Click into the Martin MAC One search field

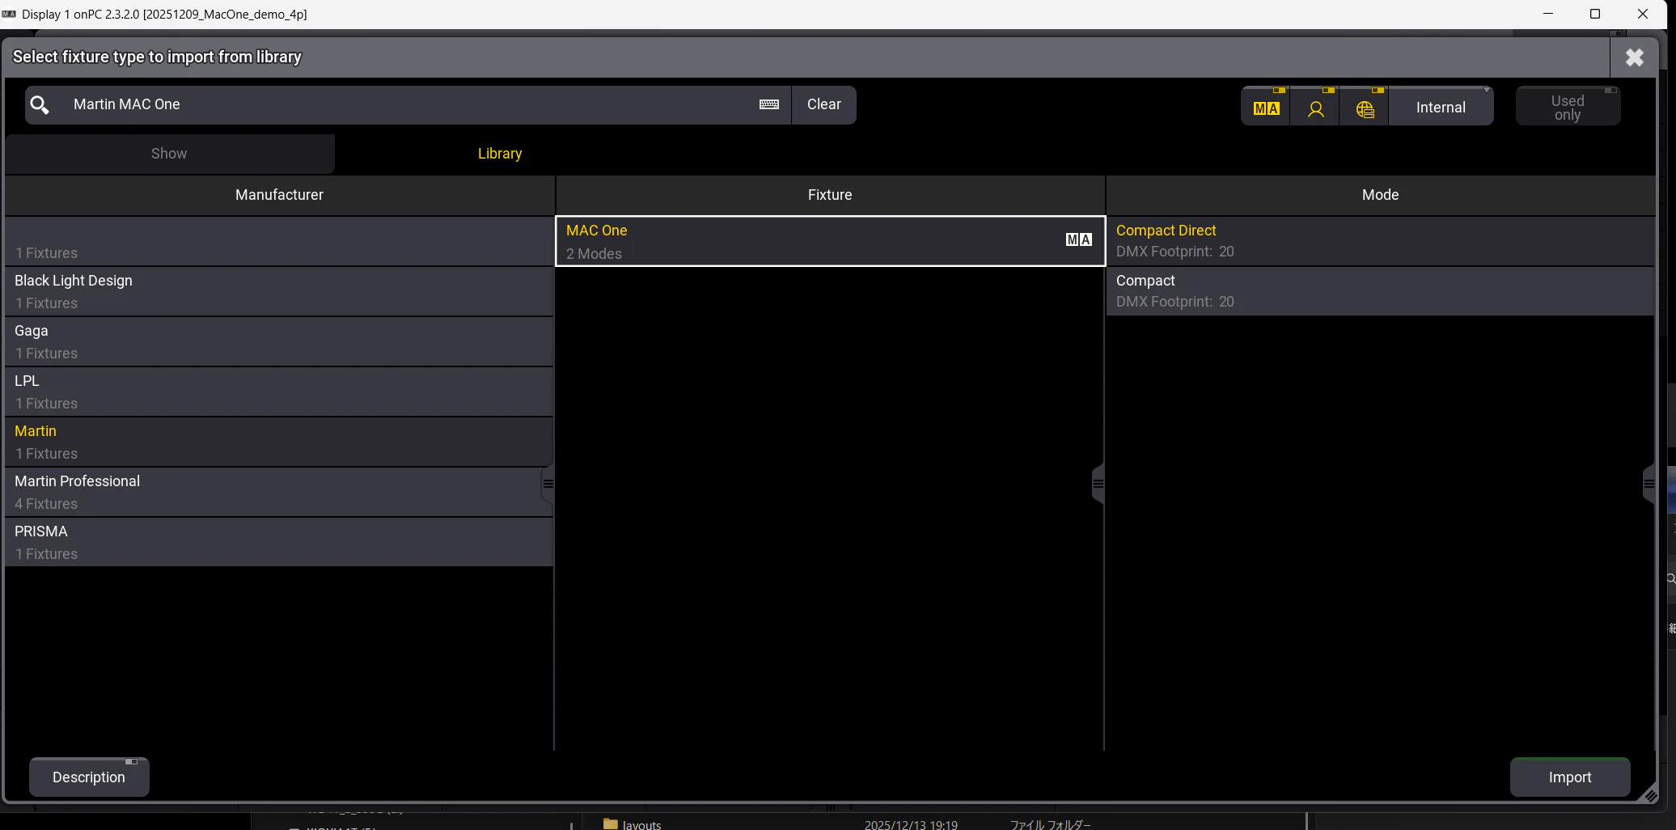pyautogui.click(x=408, y=104)
